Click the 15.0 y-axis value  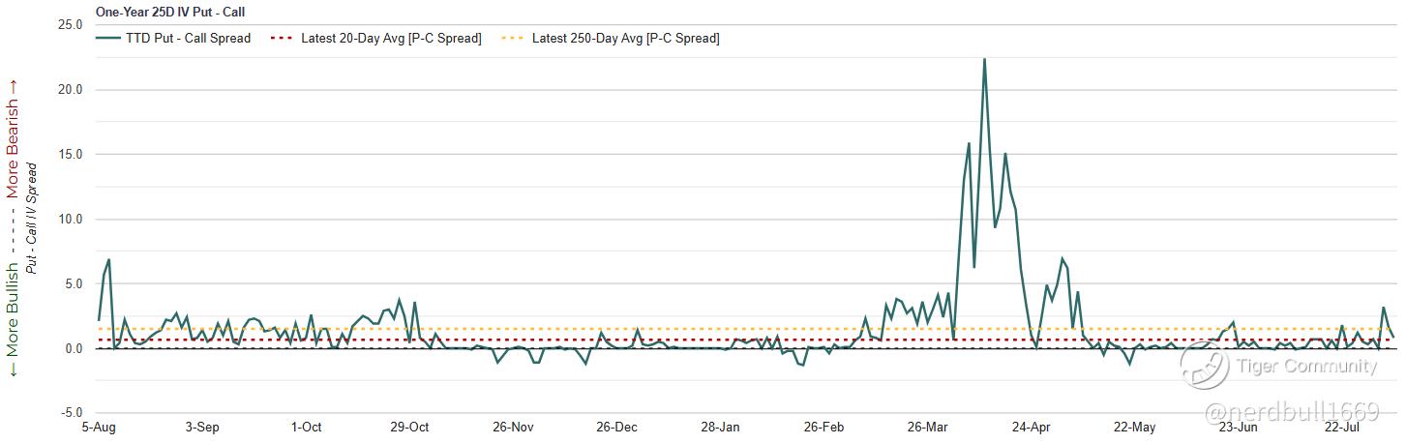[70, 154]
